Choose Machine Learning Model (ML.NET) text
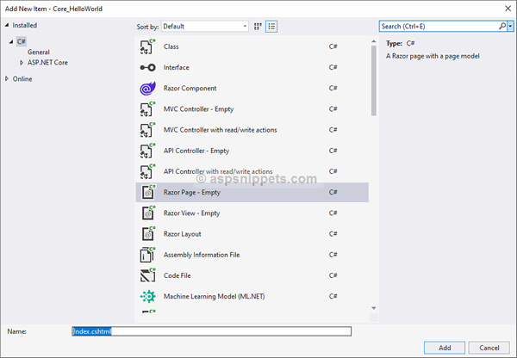Viewport: 517px width, 358px height. tap(214, 296)
